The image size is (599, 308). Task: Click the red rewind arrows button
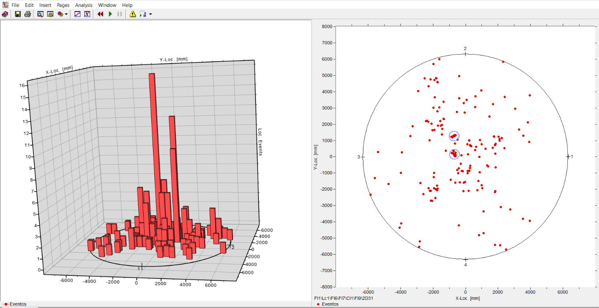tap(101, 14)
